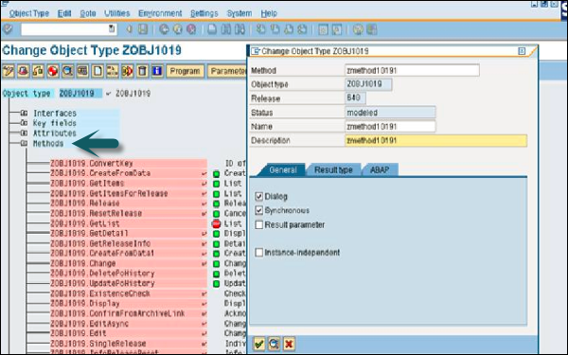Viewport: 568px width, 355px height.
Task: Click the command input field
Action: (69, 29)
